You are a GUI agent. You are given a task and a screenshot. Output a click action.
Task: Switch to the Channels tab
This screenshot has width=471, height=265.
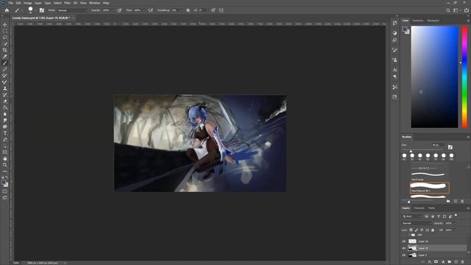tap(419, 208)
